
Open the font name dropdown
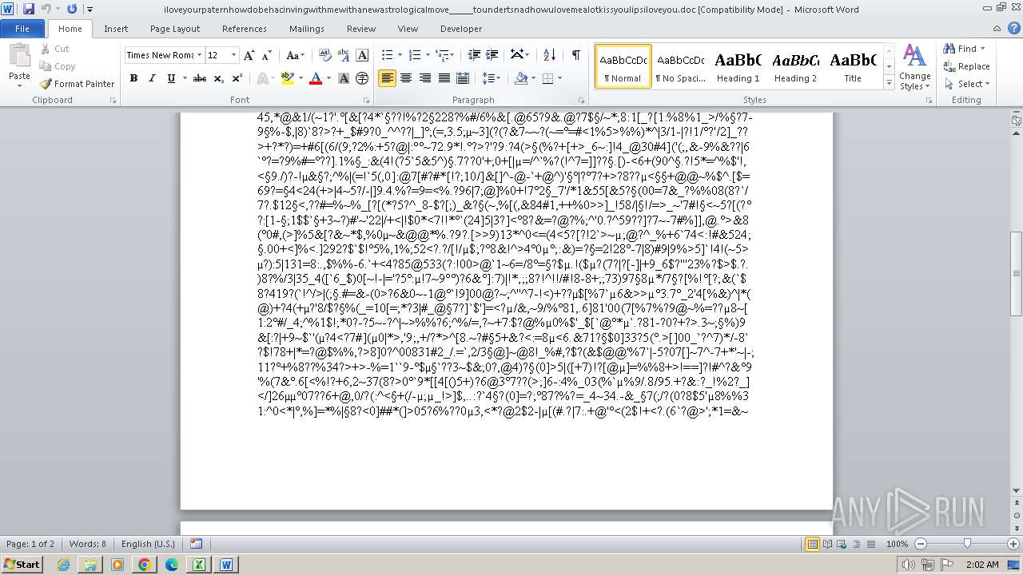coord(198,55)
